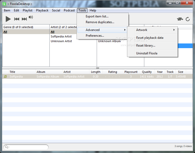This screenshot has height=153, width=195.
Task: Open the Podcast menu
Action: tap(69, 10)
